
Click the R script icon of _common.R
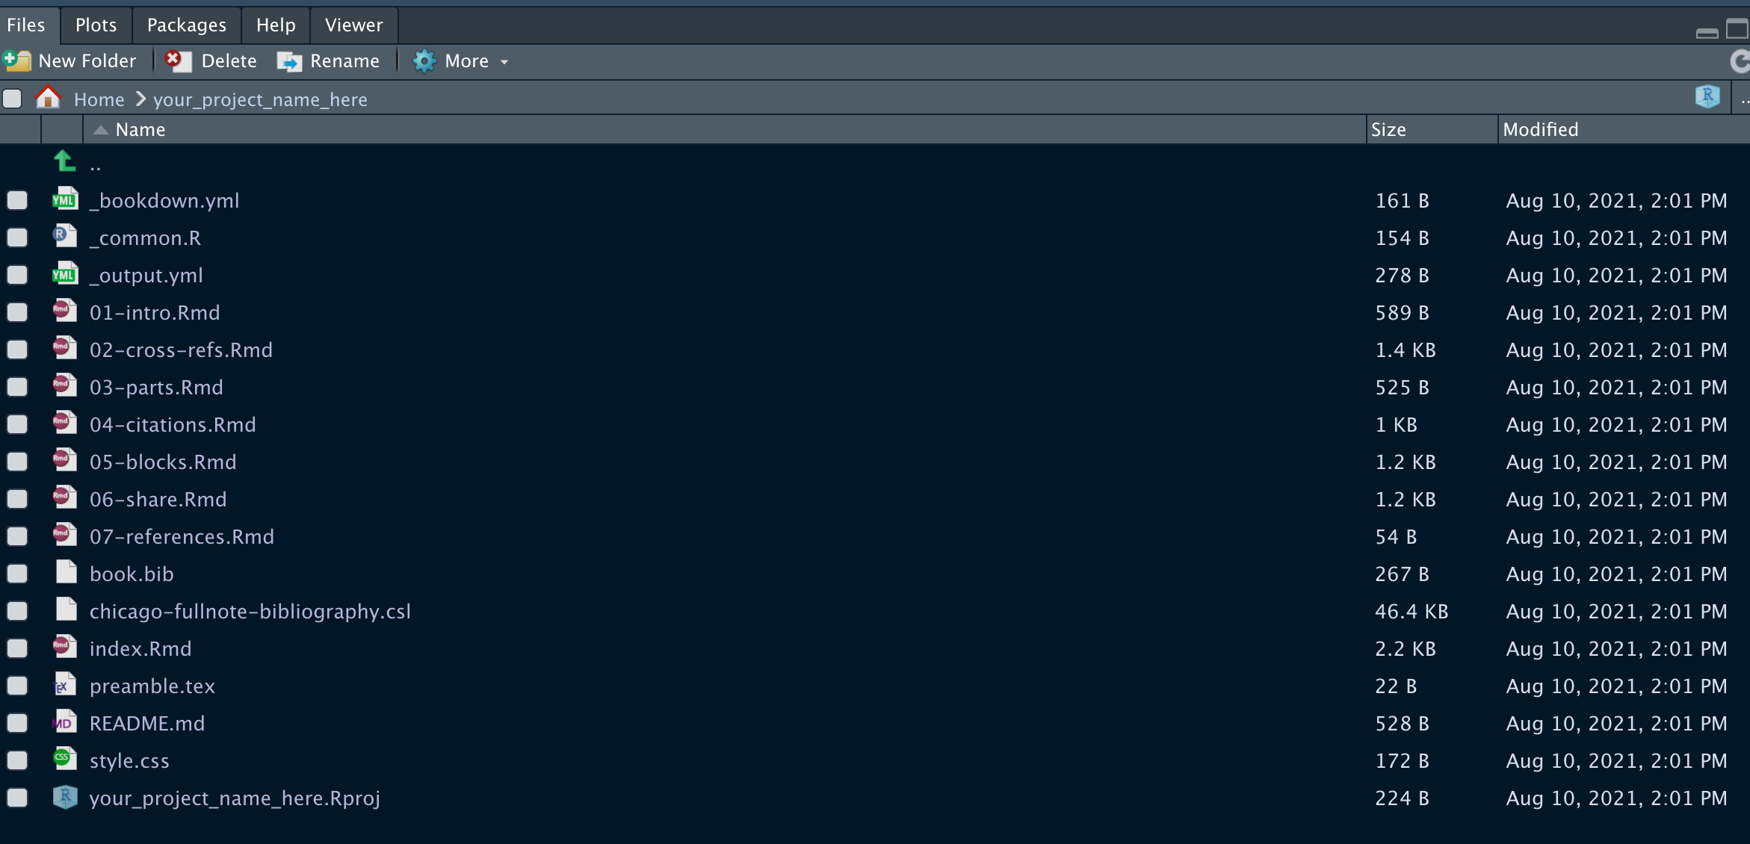click(x=65, y=236)
